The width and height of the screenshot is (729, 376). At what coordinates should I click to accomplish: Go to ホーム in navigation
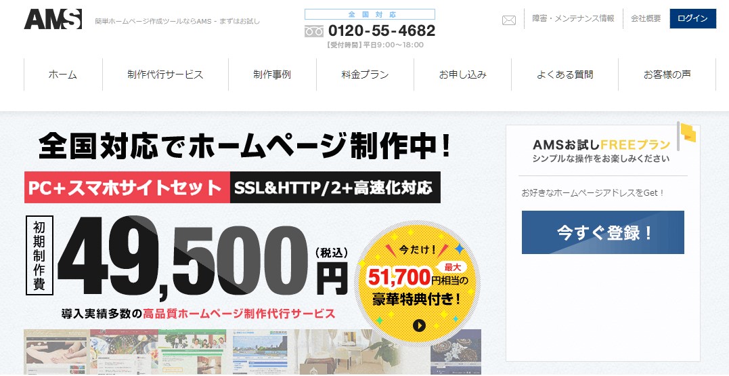coord(63,75)
